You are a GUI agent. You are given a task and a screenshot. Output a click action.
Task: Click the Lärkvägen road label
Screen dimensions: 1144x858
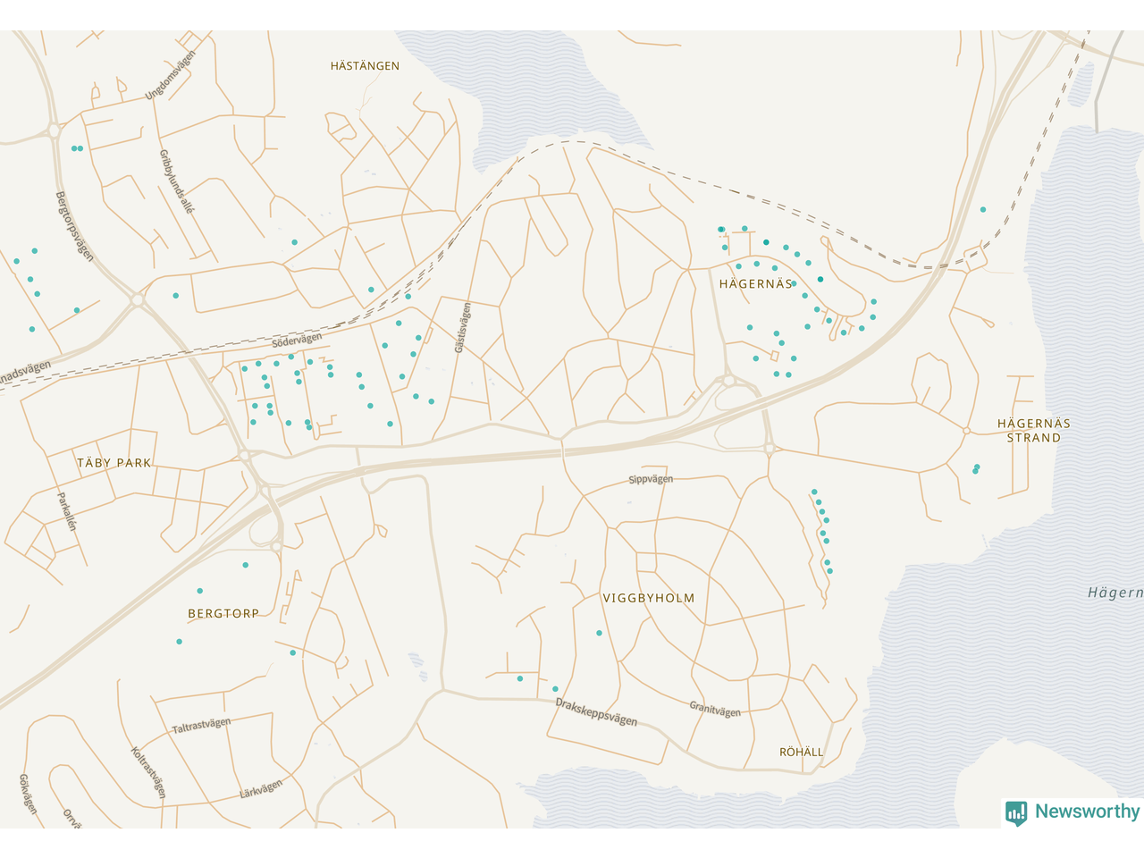click(261, 789)
